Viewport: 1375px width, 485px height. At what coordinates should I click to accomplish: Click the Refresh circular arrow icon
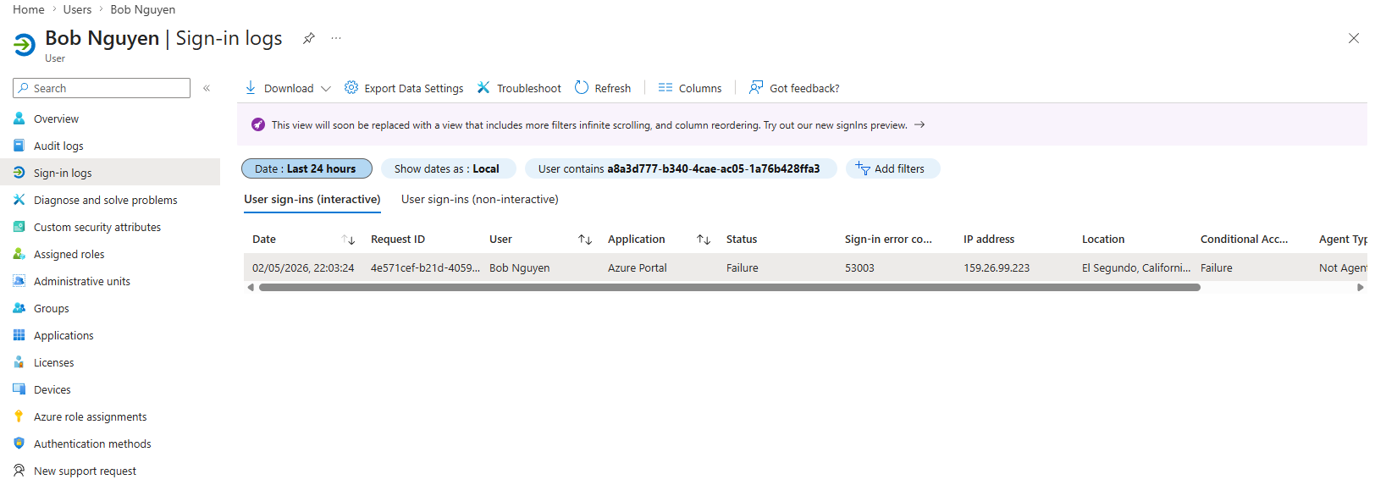(x=582, y=87)
